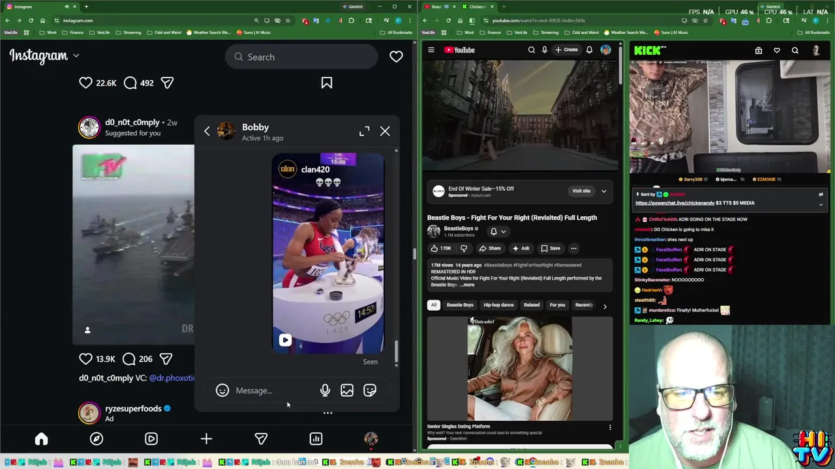
Task: Like the post with 22.6K likes
Action: (x=85, y=83)
